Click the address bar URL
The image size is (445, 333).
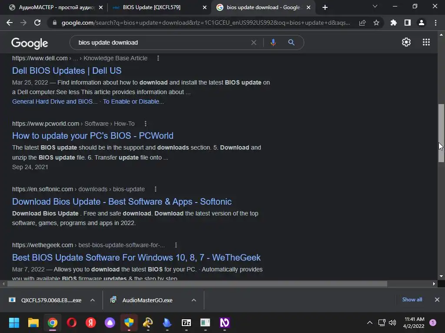[x=206, y=23]
